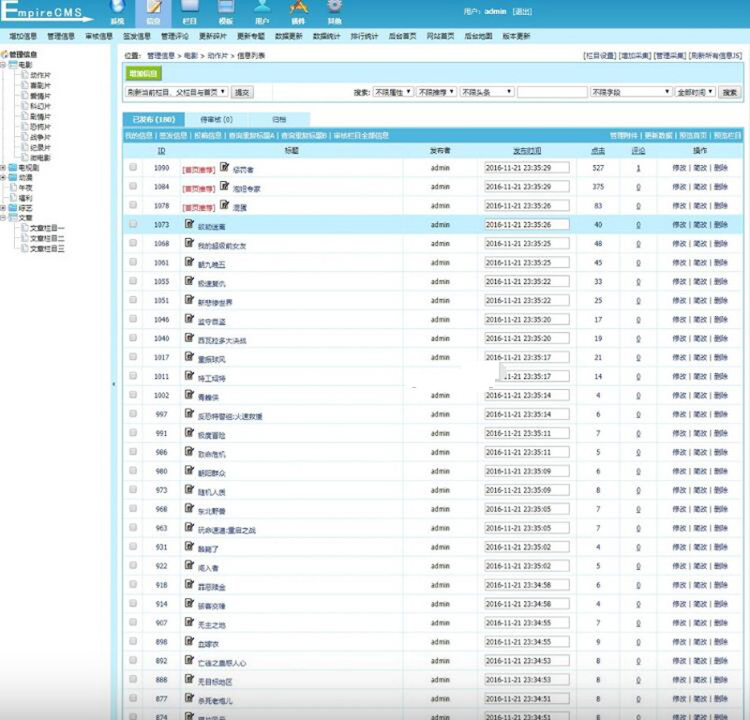Screen dimensions: 750x720
Task: Click the edit icon in row ID 1090
Action: point(224,167)
